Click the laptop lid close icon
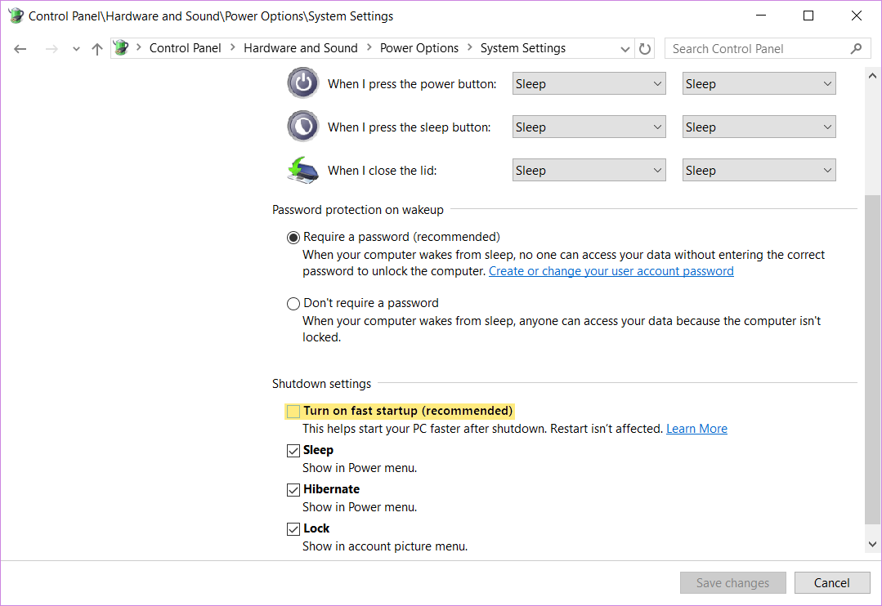The image size is (882, 606). click(x=302, y=170)
